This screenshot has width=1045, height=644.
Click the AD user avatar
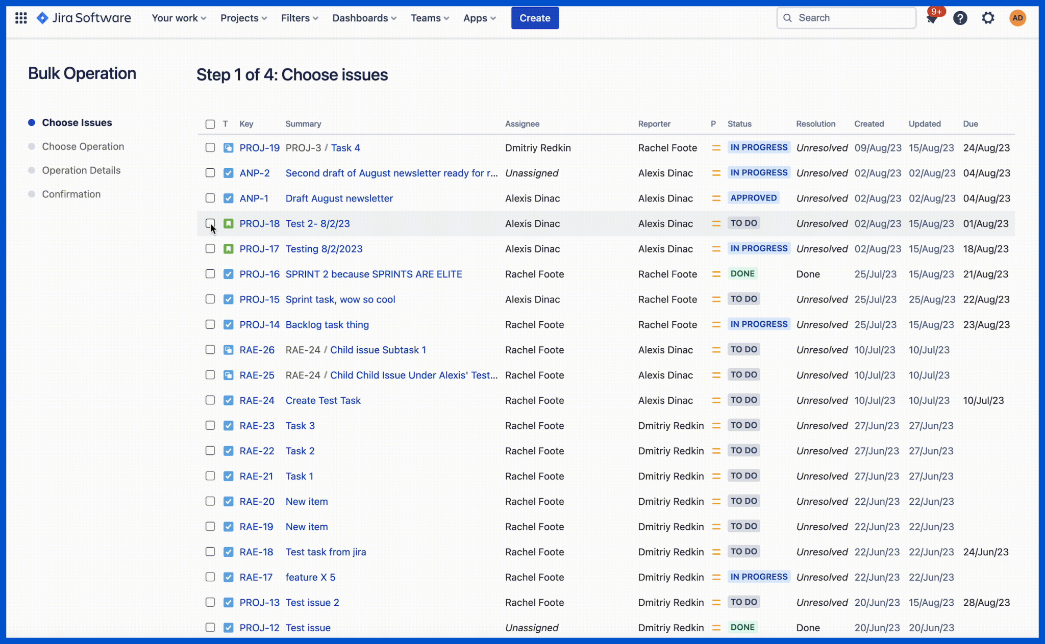1017,18
